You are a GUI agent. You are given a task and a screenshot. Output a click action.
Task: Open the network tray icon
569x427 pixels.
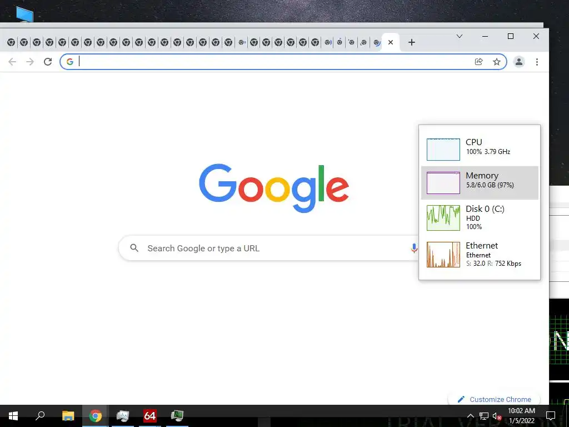(484, 416)
